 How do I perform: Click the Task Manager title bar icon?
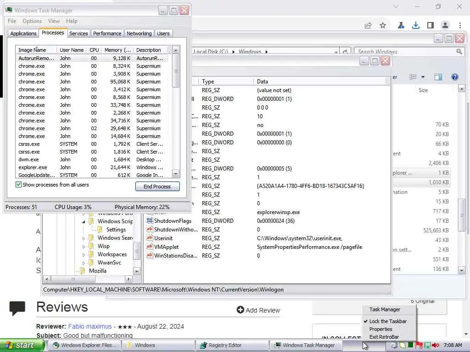(9, 10)
